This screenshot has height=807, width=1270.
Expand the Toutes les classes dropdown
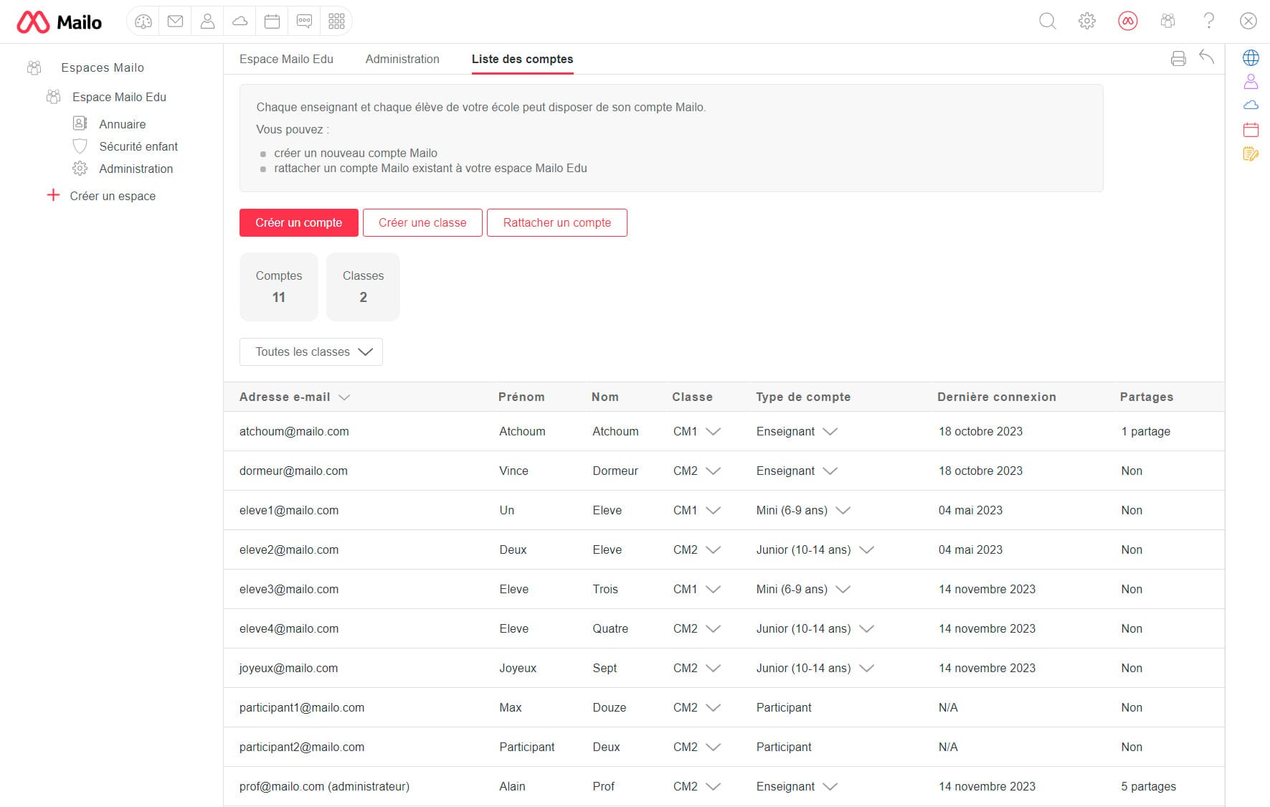[x=311, y=351]
